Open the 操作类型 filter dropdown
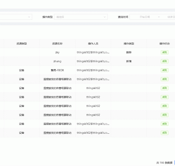 click(81, 17)
